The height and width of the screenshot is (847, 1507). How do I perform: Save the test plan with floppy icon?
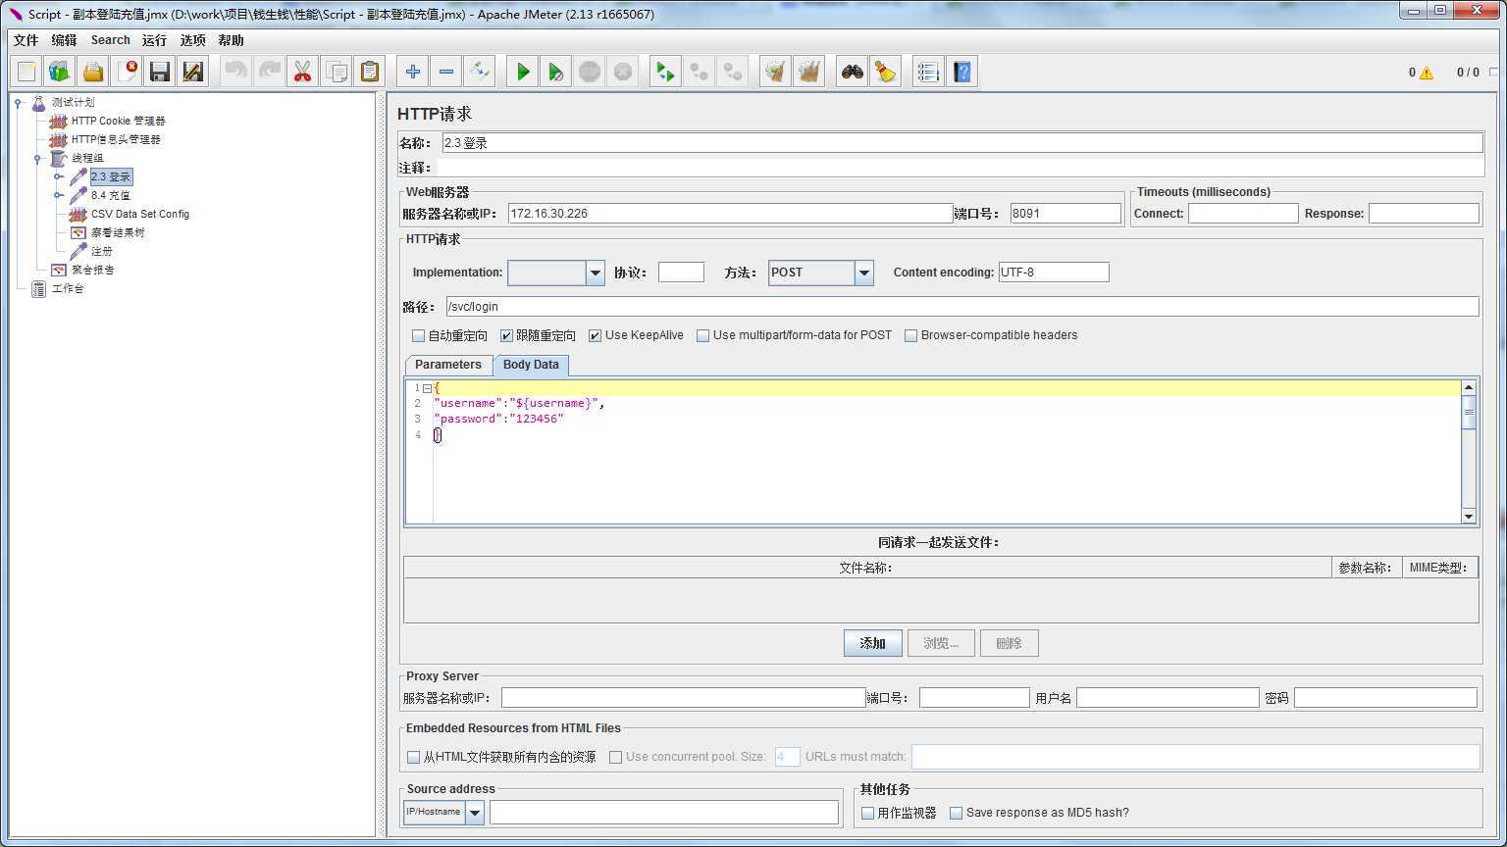160,72
